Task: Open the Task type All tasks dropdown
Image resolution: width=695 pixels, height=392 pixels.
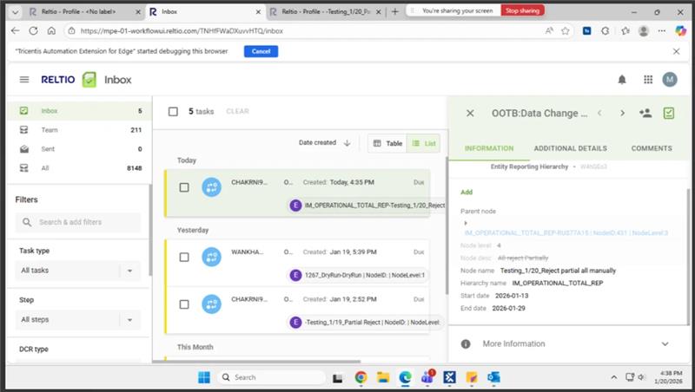Action: (78, 271)
